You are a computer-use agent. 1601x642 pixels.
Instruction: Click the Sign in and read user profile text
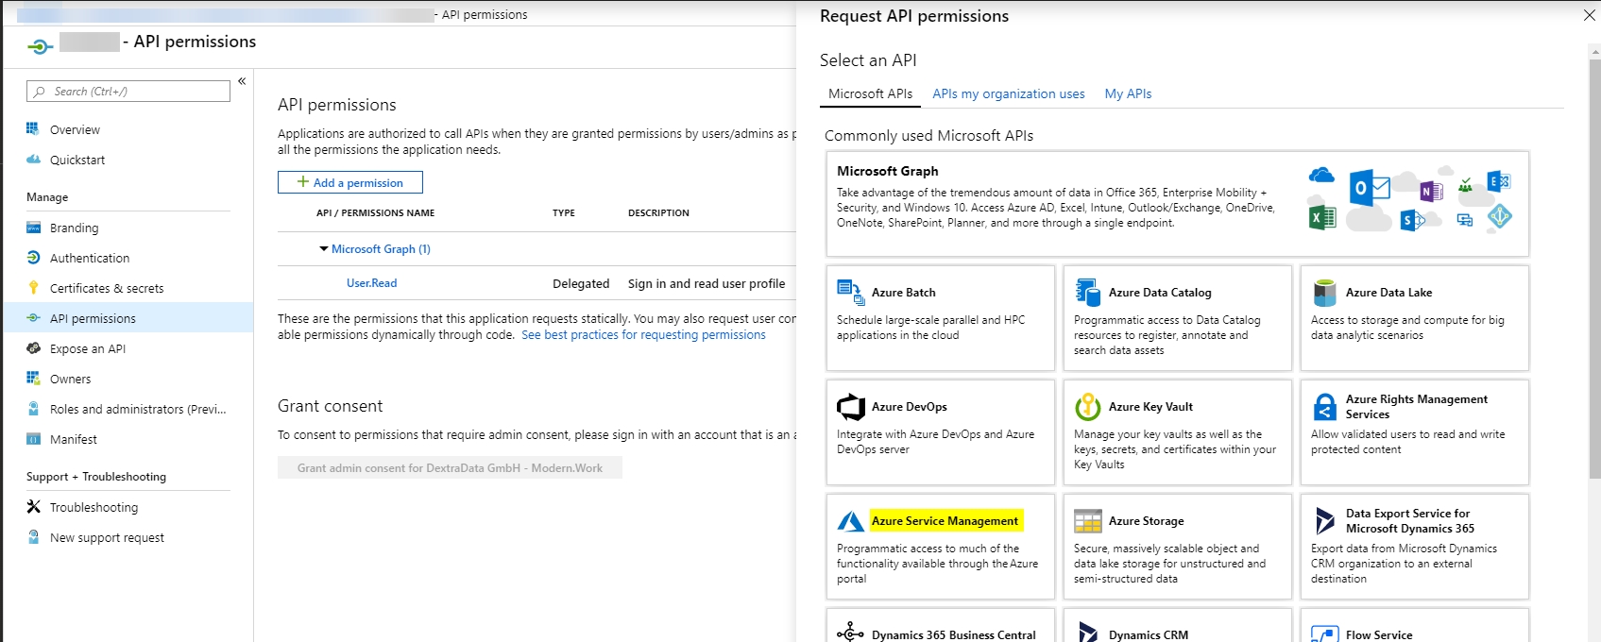(x=707, y=284)
